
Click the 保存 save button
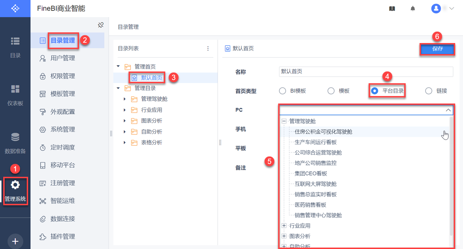(x=437, y=49)
